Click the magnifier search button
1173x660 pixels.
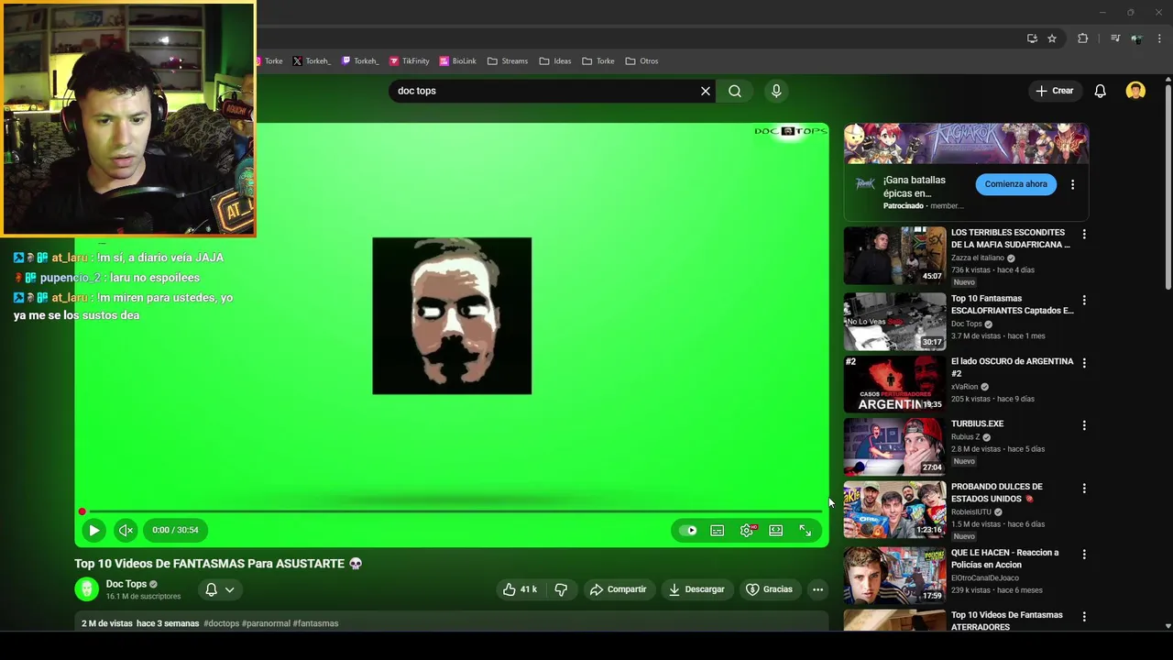tap(735, 91)
